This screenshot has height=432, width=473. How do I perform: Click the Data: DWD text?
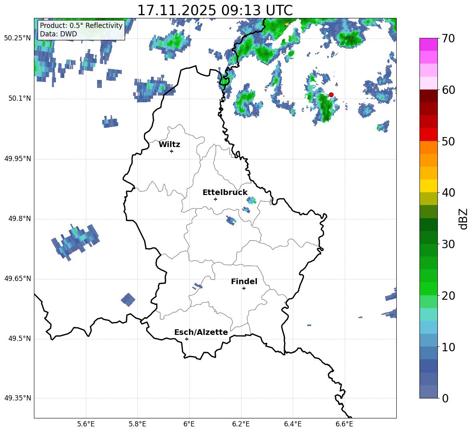58,34
